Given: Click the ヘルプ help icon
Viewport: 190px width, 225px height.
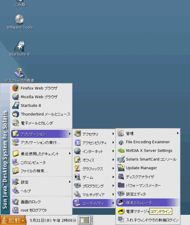Looking at the screenshot, I should tap(15, 190).
